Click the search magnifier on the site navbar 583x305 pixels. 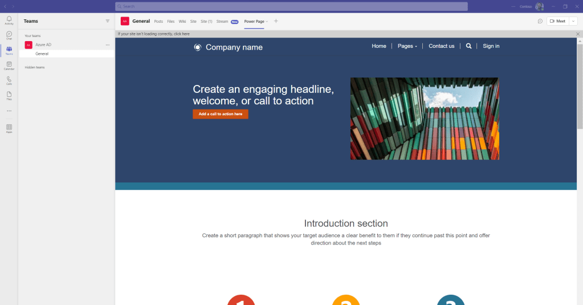(x=468, y=46)
